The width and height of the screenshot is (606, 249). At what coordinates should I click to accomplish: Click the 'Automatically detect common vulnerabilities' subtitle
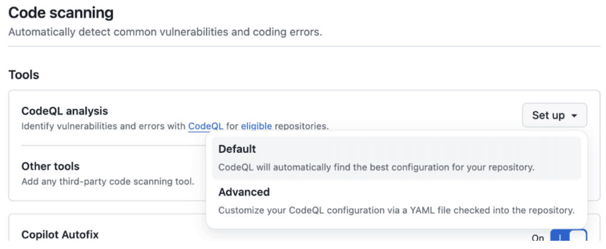click(x=165, y=32)
